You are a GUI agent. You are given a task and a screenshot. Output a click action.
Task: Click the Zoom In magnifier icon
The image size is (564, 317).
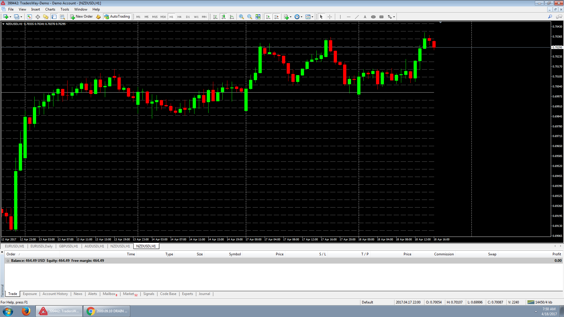(241, 17)
